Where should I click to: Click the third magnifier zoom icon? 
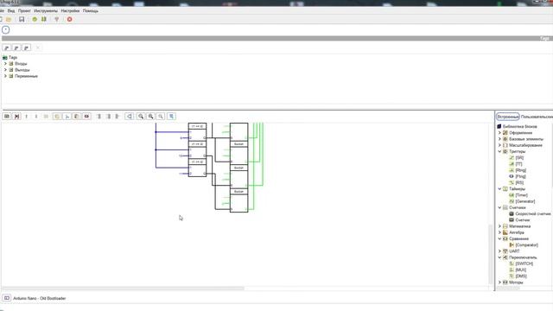point(161,117)
